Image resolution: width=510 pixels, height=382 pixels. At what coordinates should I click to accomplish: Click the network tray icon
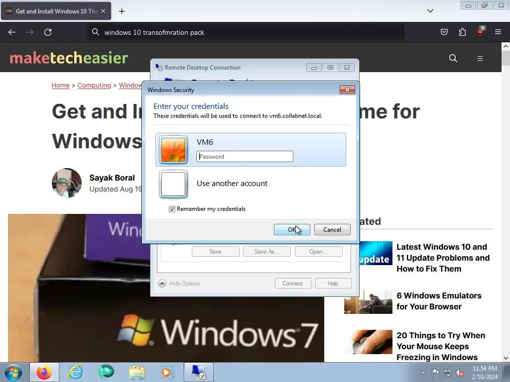coord(448,373)
